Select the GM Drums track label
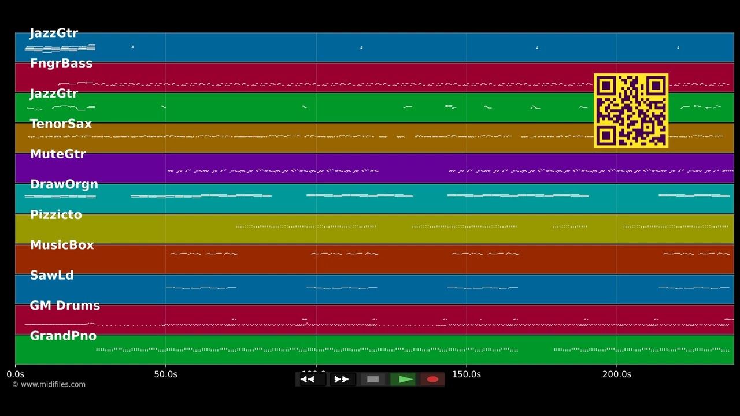This screenshot has height=416, width=740. click(x=65, y=306)
